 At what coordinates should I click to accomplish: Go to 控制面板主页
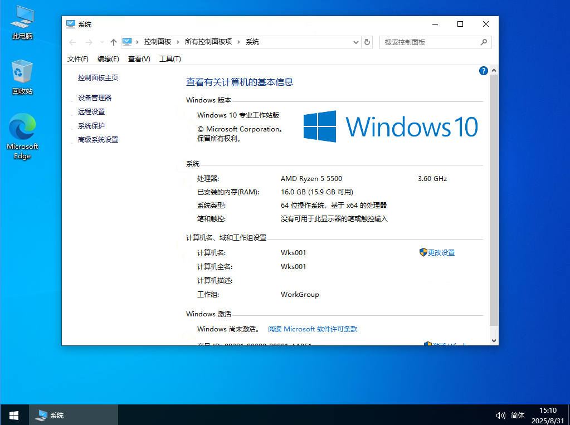[x=98, y=78]
